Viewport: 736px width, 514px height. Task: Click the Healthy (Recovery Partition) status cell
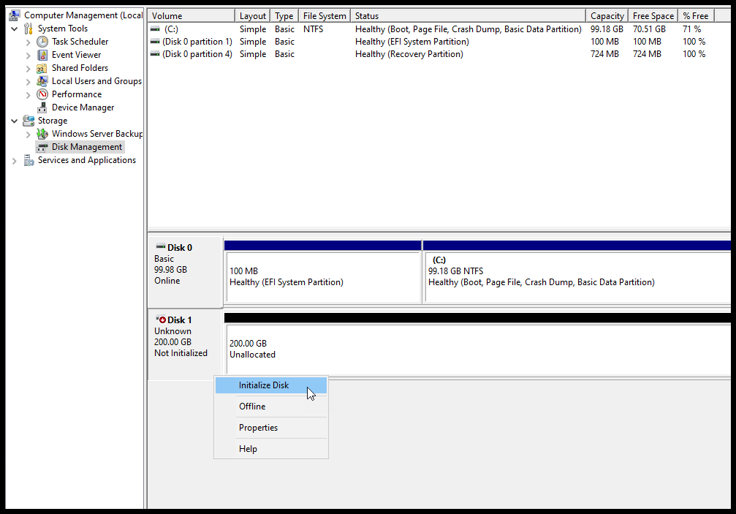pos(409,54)
